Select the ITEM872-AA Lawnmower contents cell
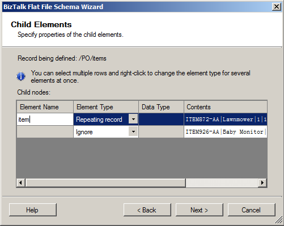284x226 pixels. click(x=226, y=120)
